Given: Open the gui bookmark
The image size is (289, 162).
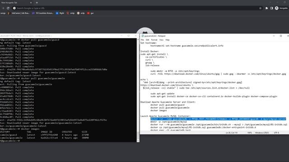Looking at the screenshot, I should pyautogui.click(x=90, y=13).
